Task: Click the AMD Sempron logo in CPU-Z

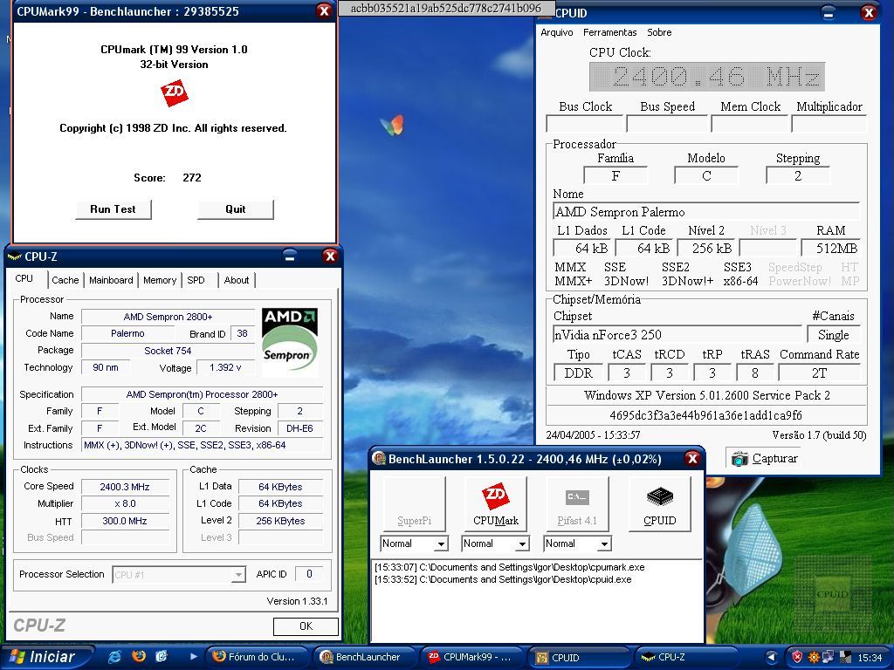Action: 290,342
